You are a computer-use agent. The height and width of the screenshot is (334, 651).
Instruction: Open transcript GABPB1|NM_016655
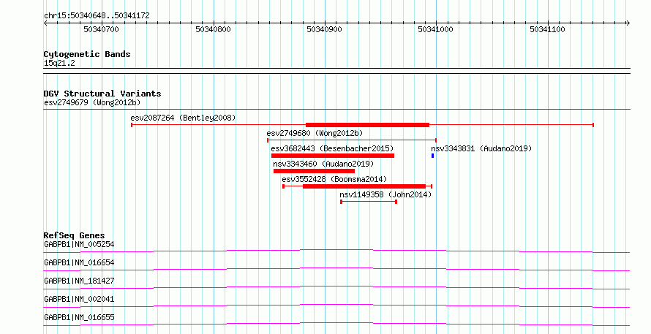point(79,317)
